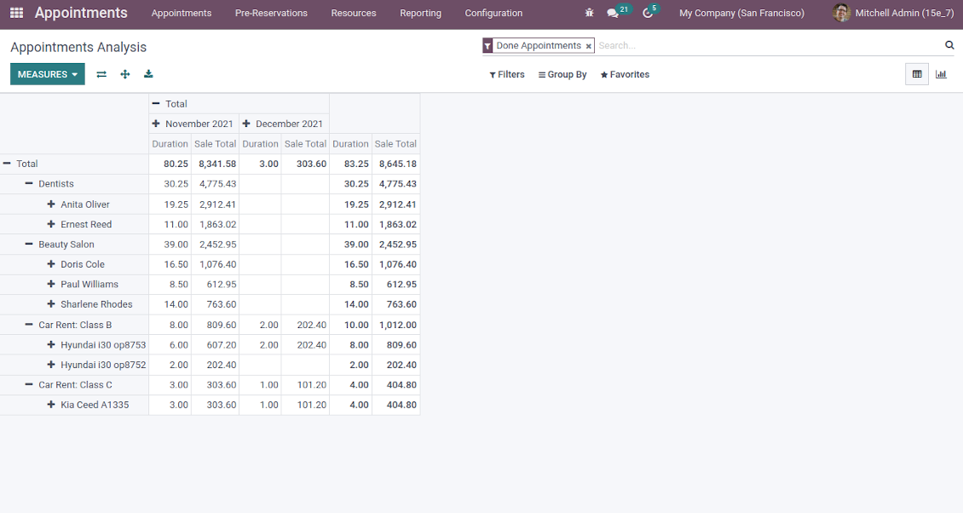This screenshot has height=513, width=963.
Task: Sort by December Duration column header
Action: [x=261, y=144]
